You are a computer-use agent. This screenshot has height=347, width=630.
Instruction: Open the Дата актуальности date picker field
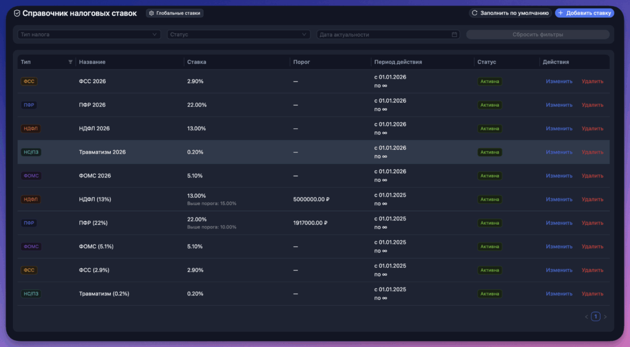coord(388,34)
